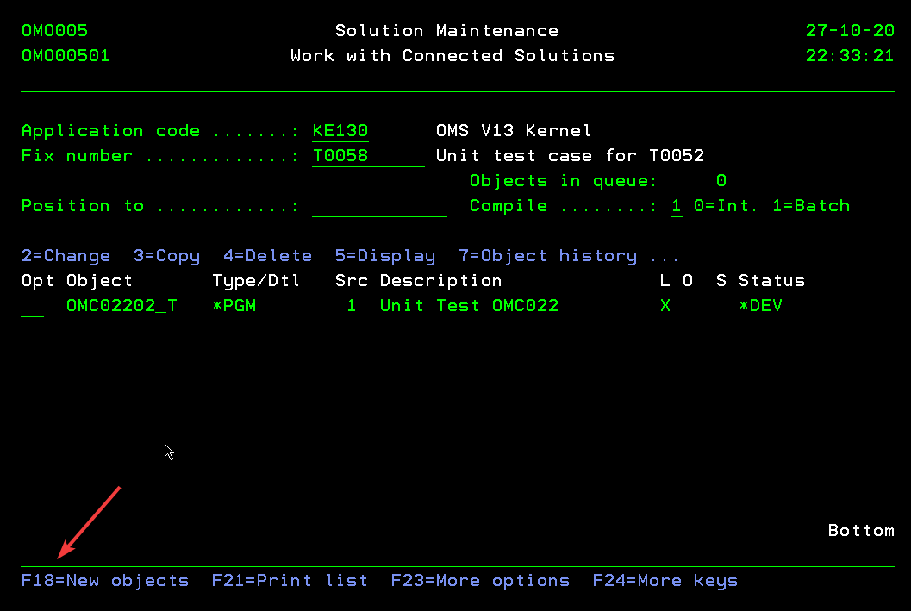This screenshot has width=911, height=611.
Task: Click the Fix number field T0058
Action: tap(367, 156)
